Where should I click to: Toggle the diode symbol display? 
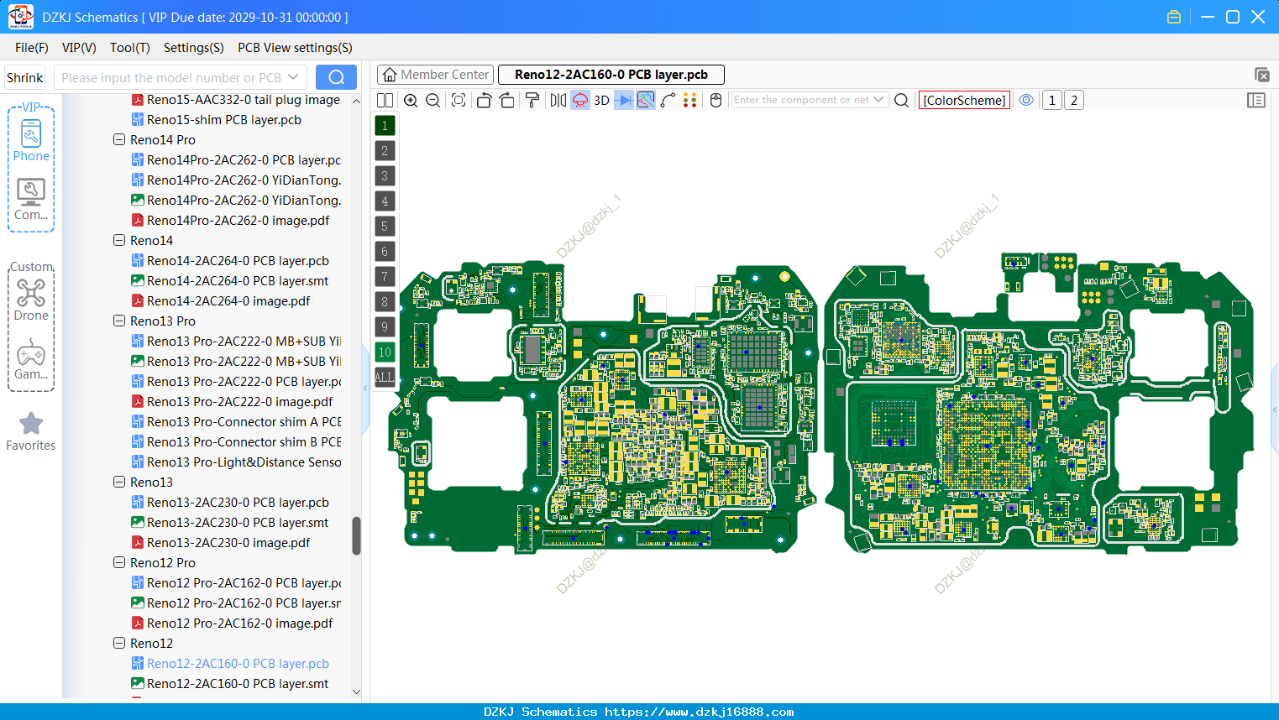(x=624, y=100)
